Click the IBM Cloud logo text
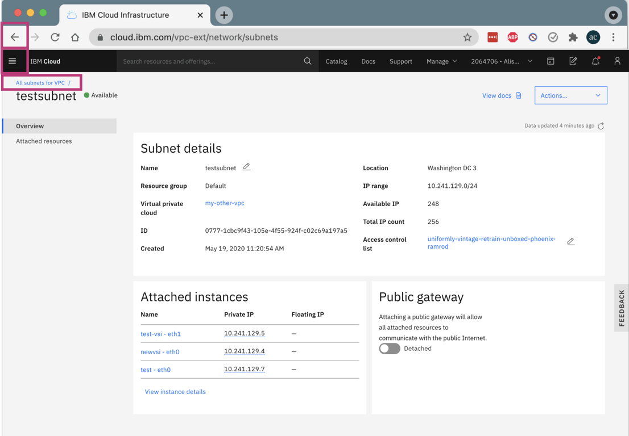 coord(45,61)
